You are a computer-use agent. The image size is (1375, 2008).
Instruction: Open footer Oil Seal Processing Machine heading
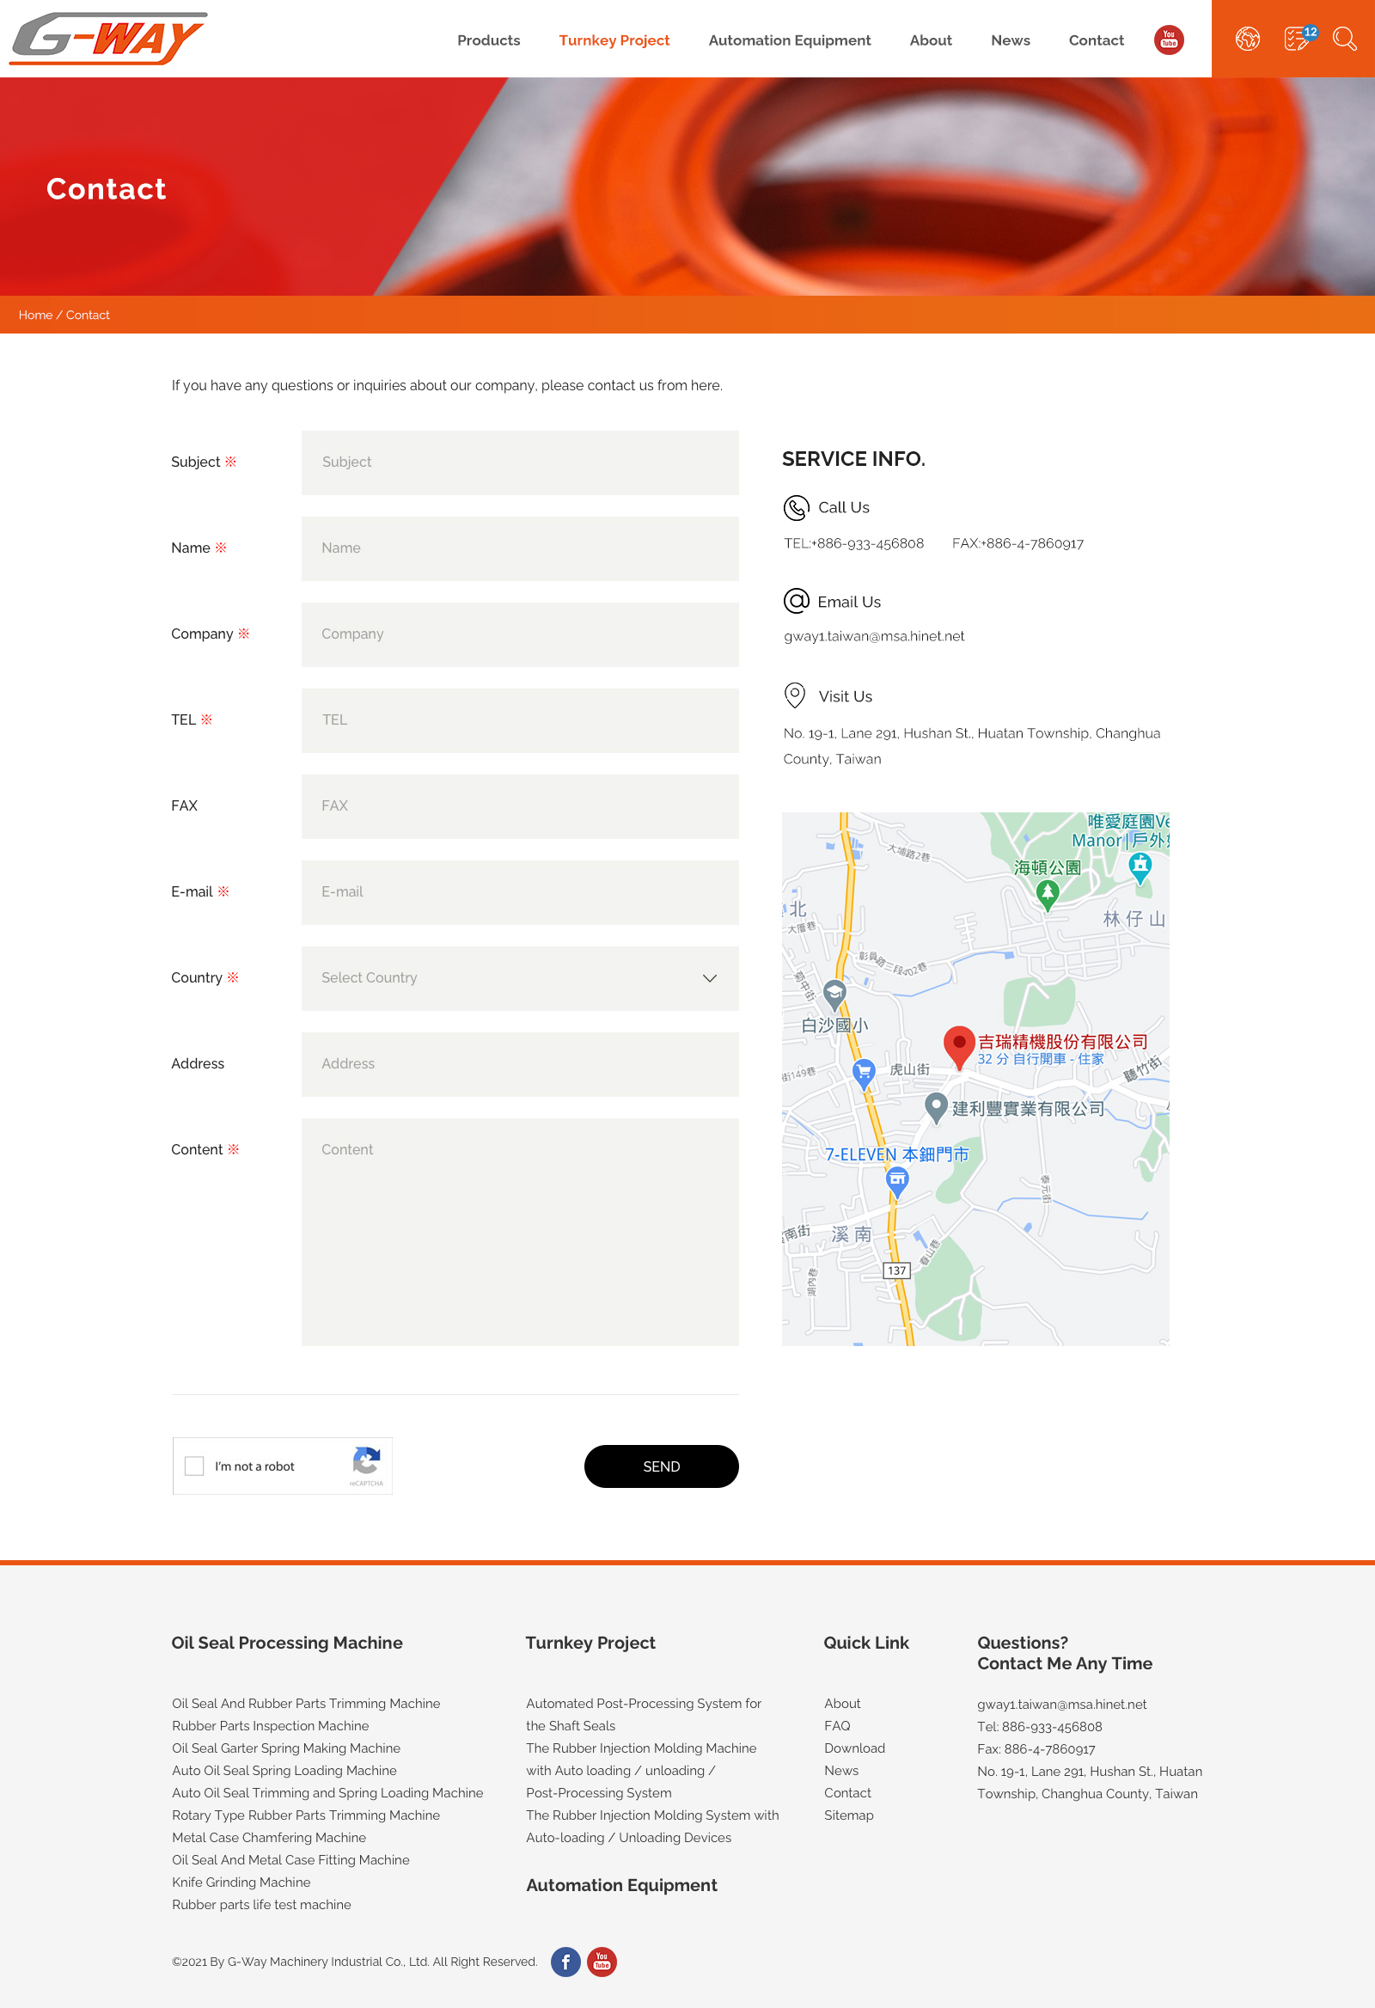287,1643
